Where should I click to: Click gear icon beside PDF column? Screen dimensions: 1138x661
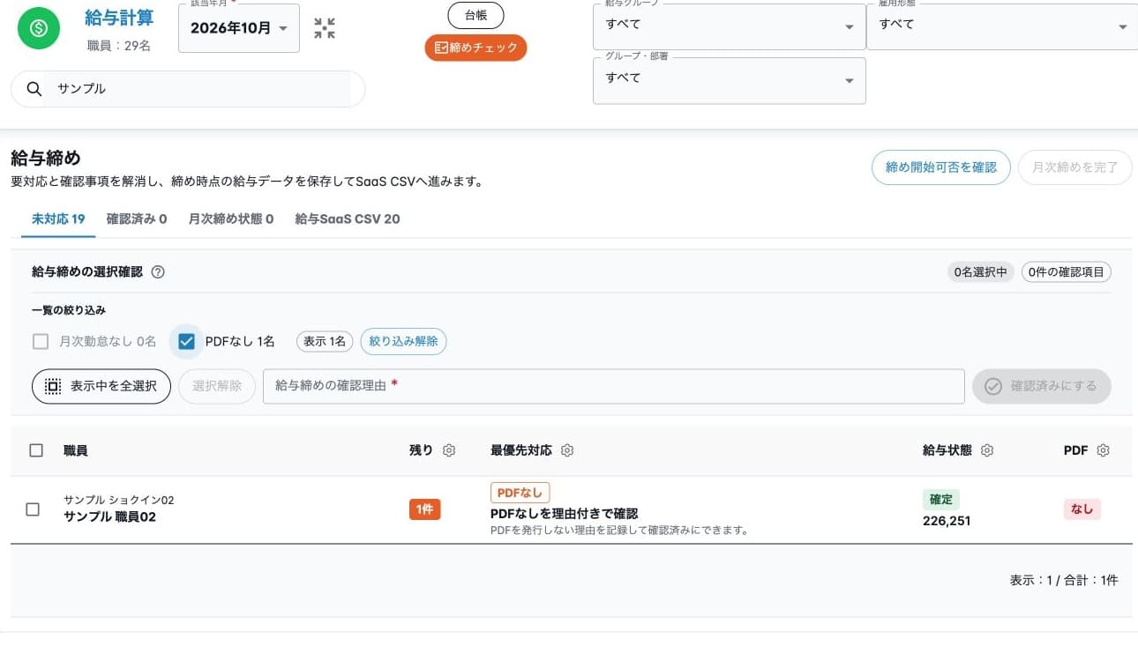[x=1103, y=450]
